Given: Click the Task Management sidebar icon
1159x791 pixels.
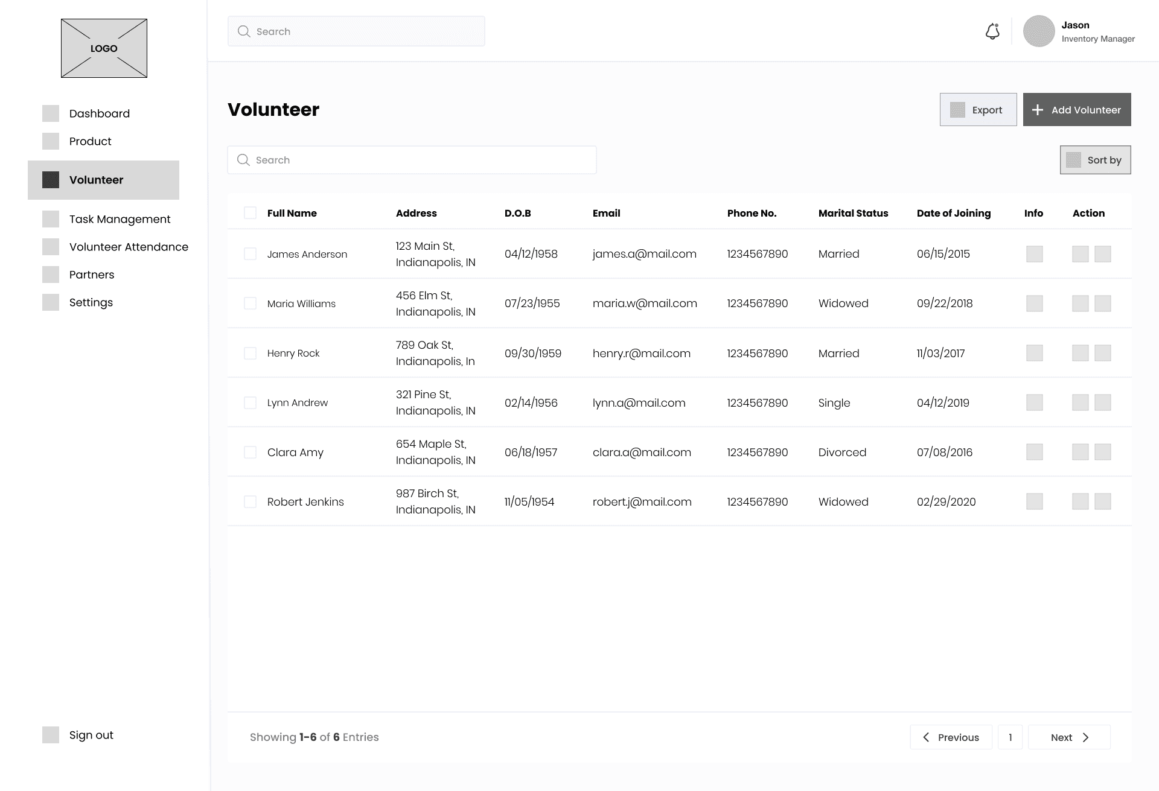Looking at the screenshot, I should click(51, 219).
